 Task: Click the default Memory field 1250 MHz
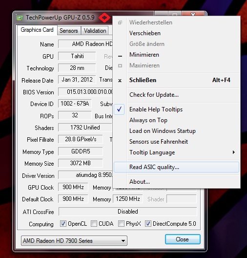tap(128, 199)
